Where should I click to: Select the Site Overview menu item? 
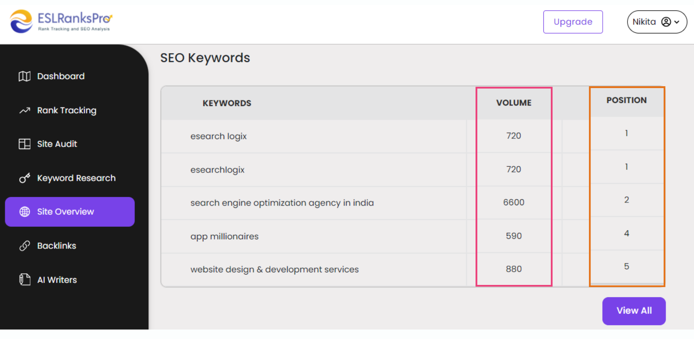click(70, 212)
